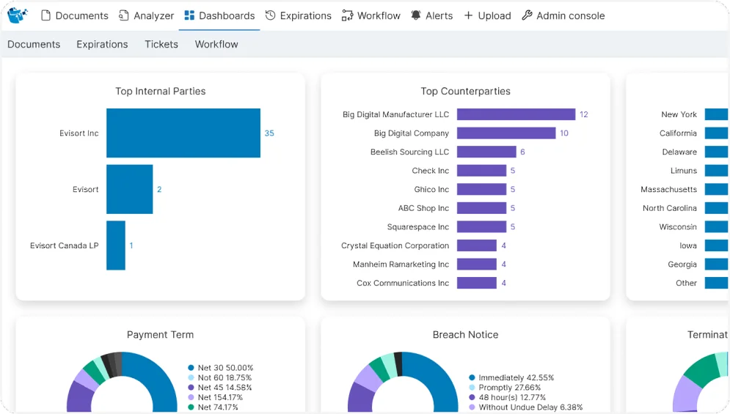Switch to the Documents dashboard sub-tab

coord(34,44)
